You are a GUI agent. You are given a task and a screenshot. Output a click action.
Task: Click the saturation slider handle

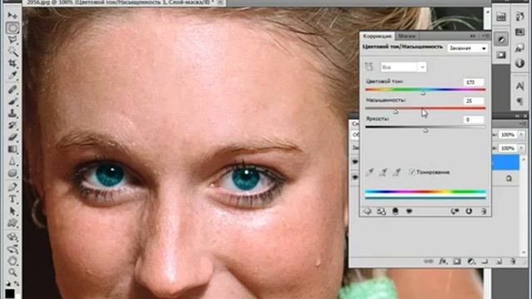point(396,111)
